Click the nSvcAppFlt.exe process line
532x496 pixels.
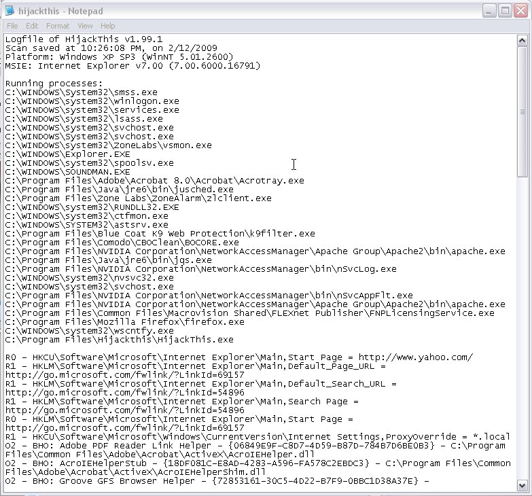(209, 295)
